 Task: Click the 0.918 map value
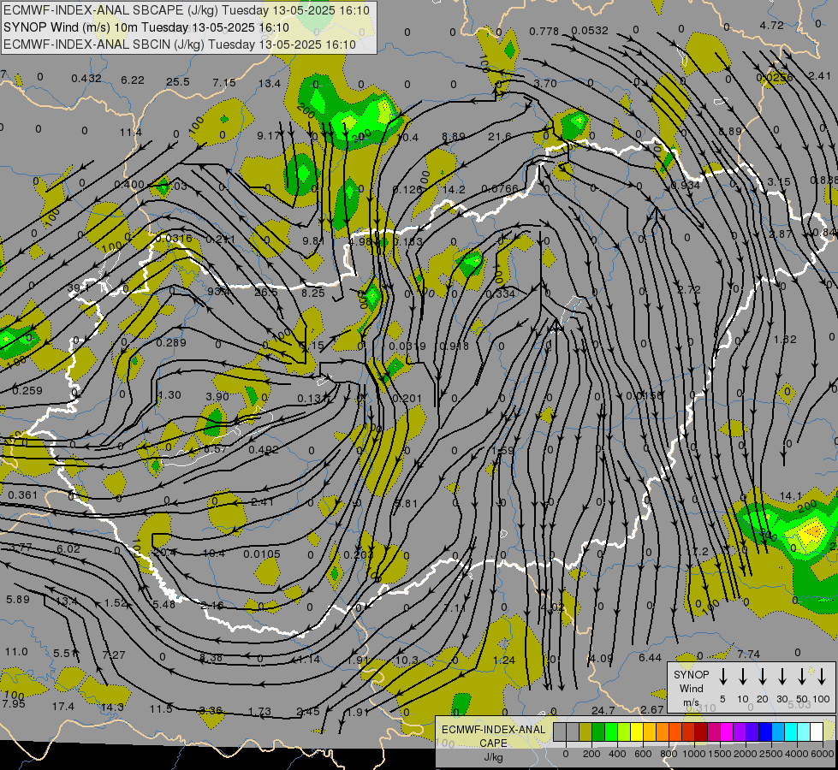click(x=454, y=346)
